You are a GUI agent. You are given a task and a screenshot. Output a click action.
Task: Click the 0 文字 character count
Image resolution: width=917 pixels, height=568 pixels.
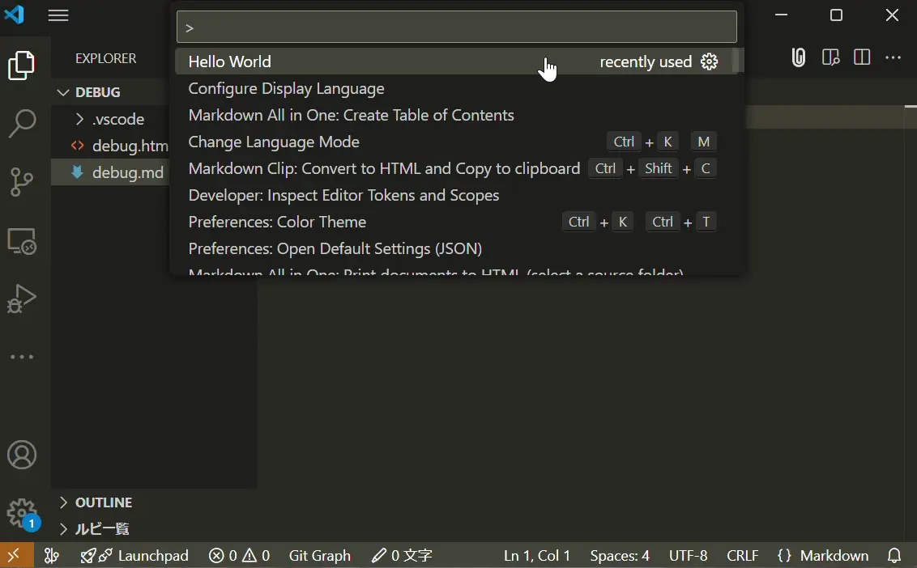[x=402, y=555]
